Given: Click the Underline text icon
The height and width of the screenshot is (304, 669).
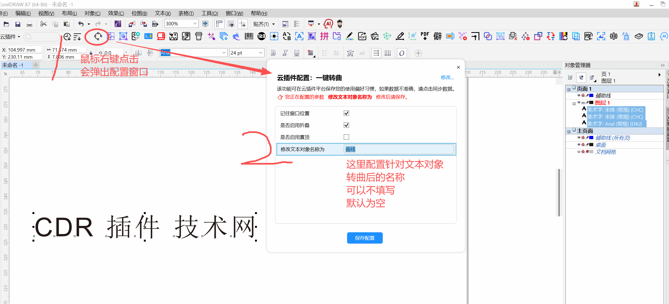Looking at the screenshot, I should [x=297, y=53].
